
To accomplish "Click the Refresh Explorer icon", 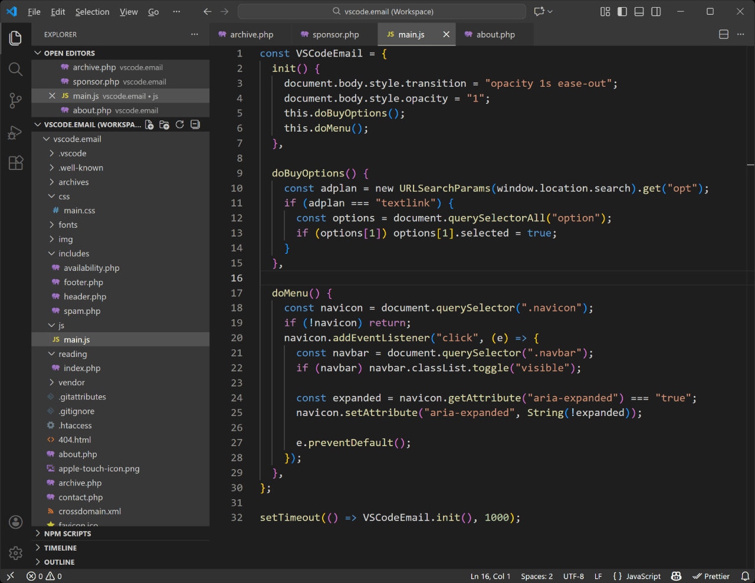I will (180, 125).
